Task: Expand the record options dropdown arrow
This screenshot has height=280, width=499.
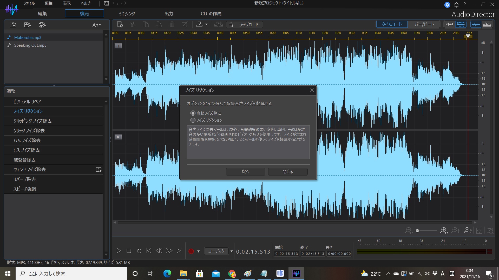Action: click(x=199, y=251)
